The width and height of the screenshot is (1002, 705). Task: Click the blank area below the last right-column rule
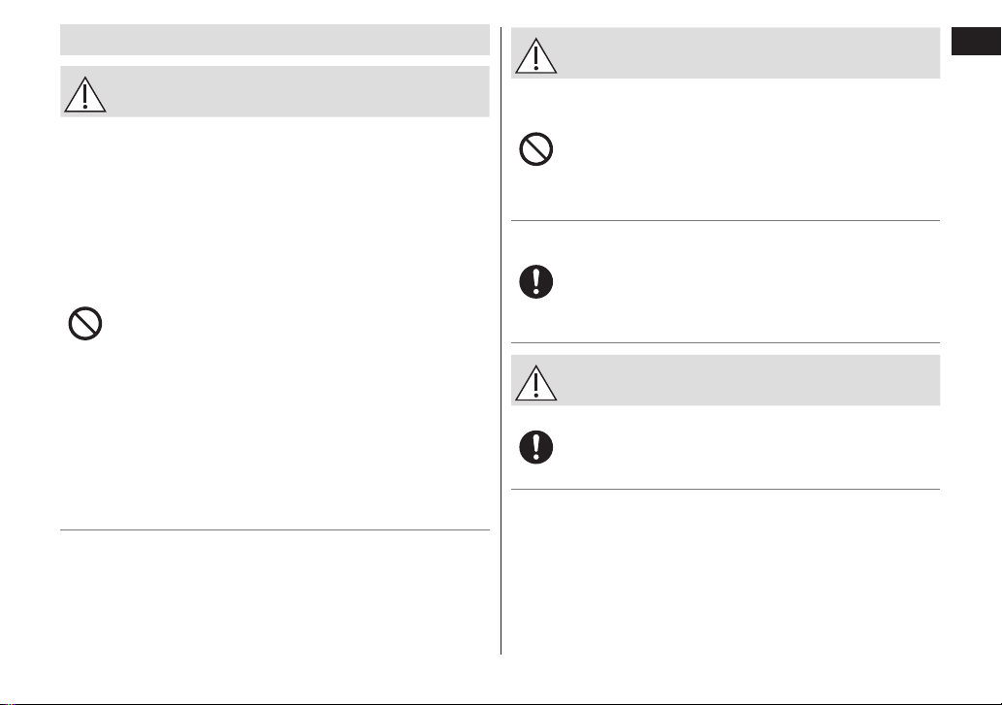[726, 571]
